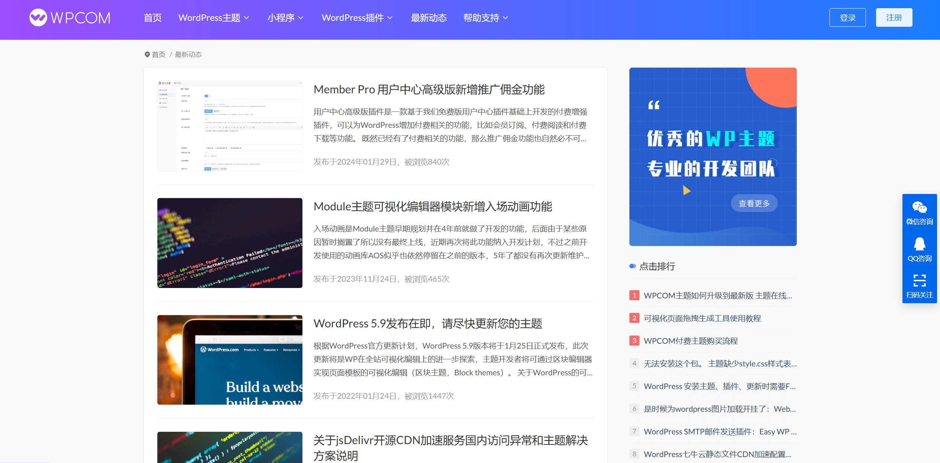Open the WordPress.com laptop thumbnail
Image resolution: width=940 pixels, height=463 pixels.
click(230, 360)
